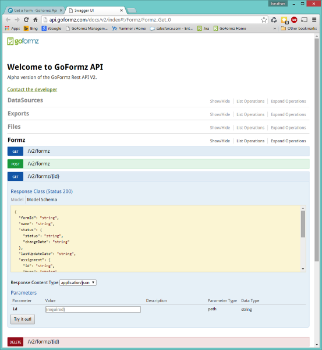Open the Yammer : Home bookmark
This screenshot has width=322, height=350.
pyautogui.click(x=129, y=29)
